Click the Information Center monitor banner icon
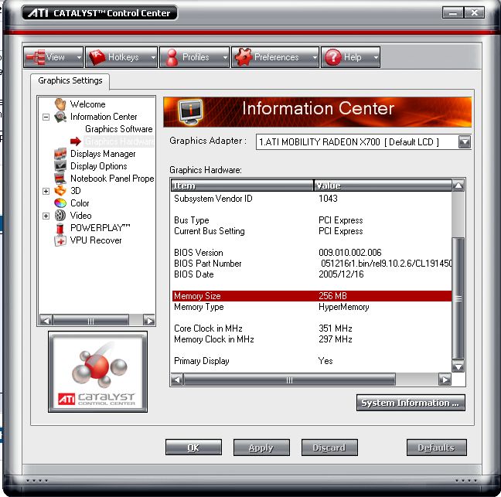The height and width of the screenshot is (497, 501). 190,112
